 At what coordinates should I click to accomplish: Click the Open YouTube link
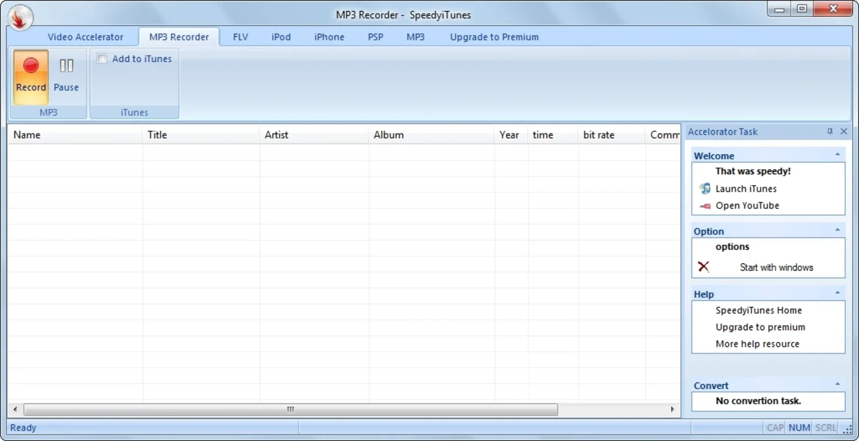click(x=747, y=206)
